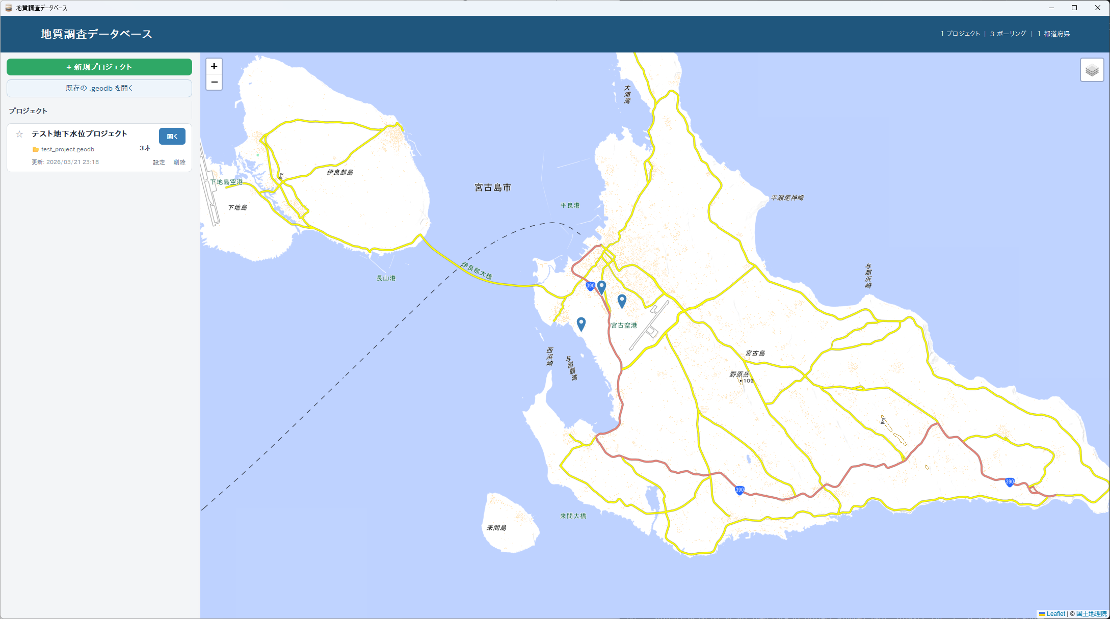This screenshot has height=619, width=1110.
Task: Maximize the application window
Action: click(1074, 8)
